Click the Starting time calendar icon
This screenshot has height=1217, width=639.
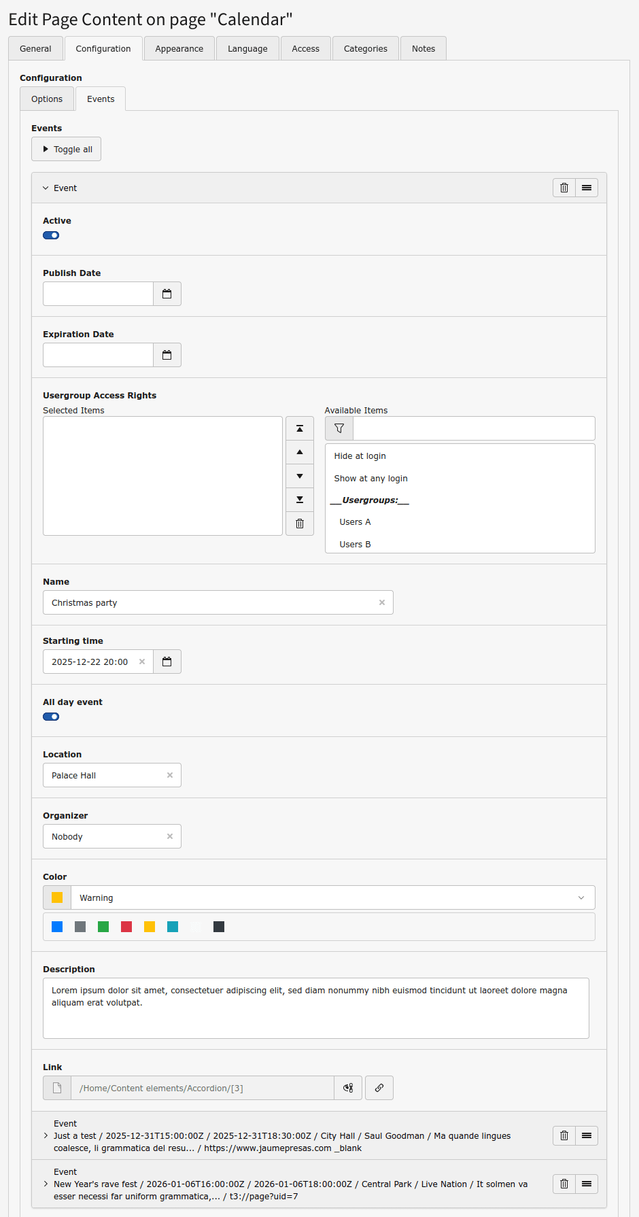pos(167,662)
